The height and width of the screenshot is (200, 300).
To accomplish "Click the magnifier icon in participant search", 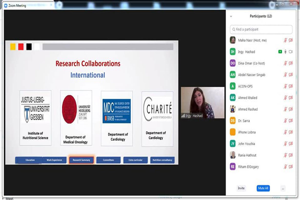I will 234,29.
